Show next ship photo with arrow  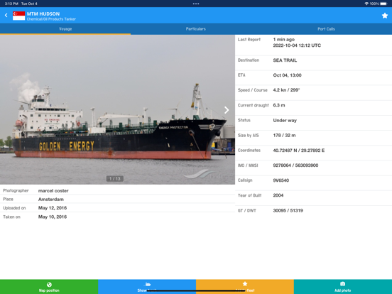click(227, 110)
